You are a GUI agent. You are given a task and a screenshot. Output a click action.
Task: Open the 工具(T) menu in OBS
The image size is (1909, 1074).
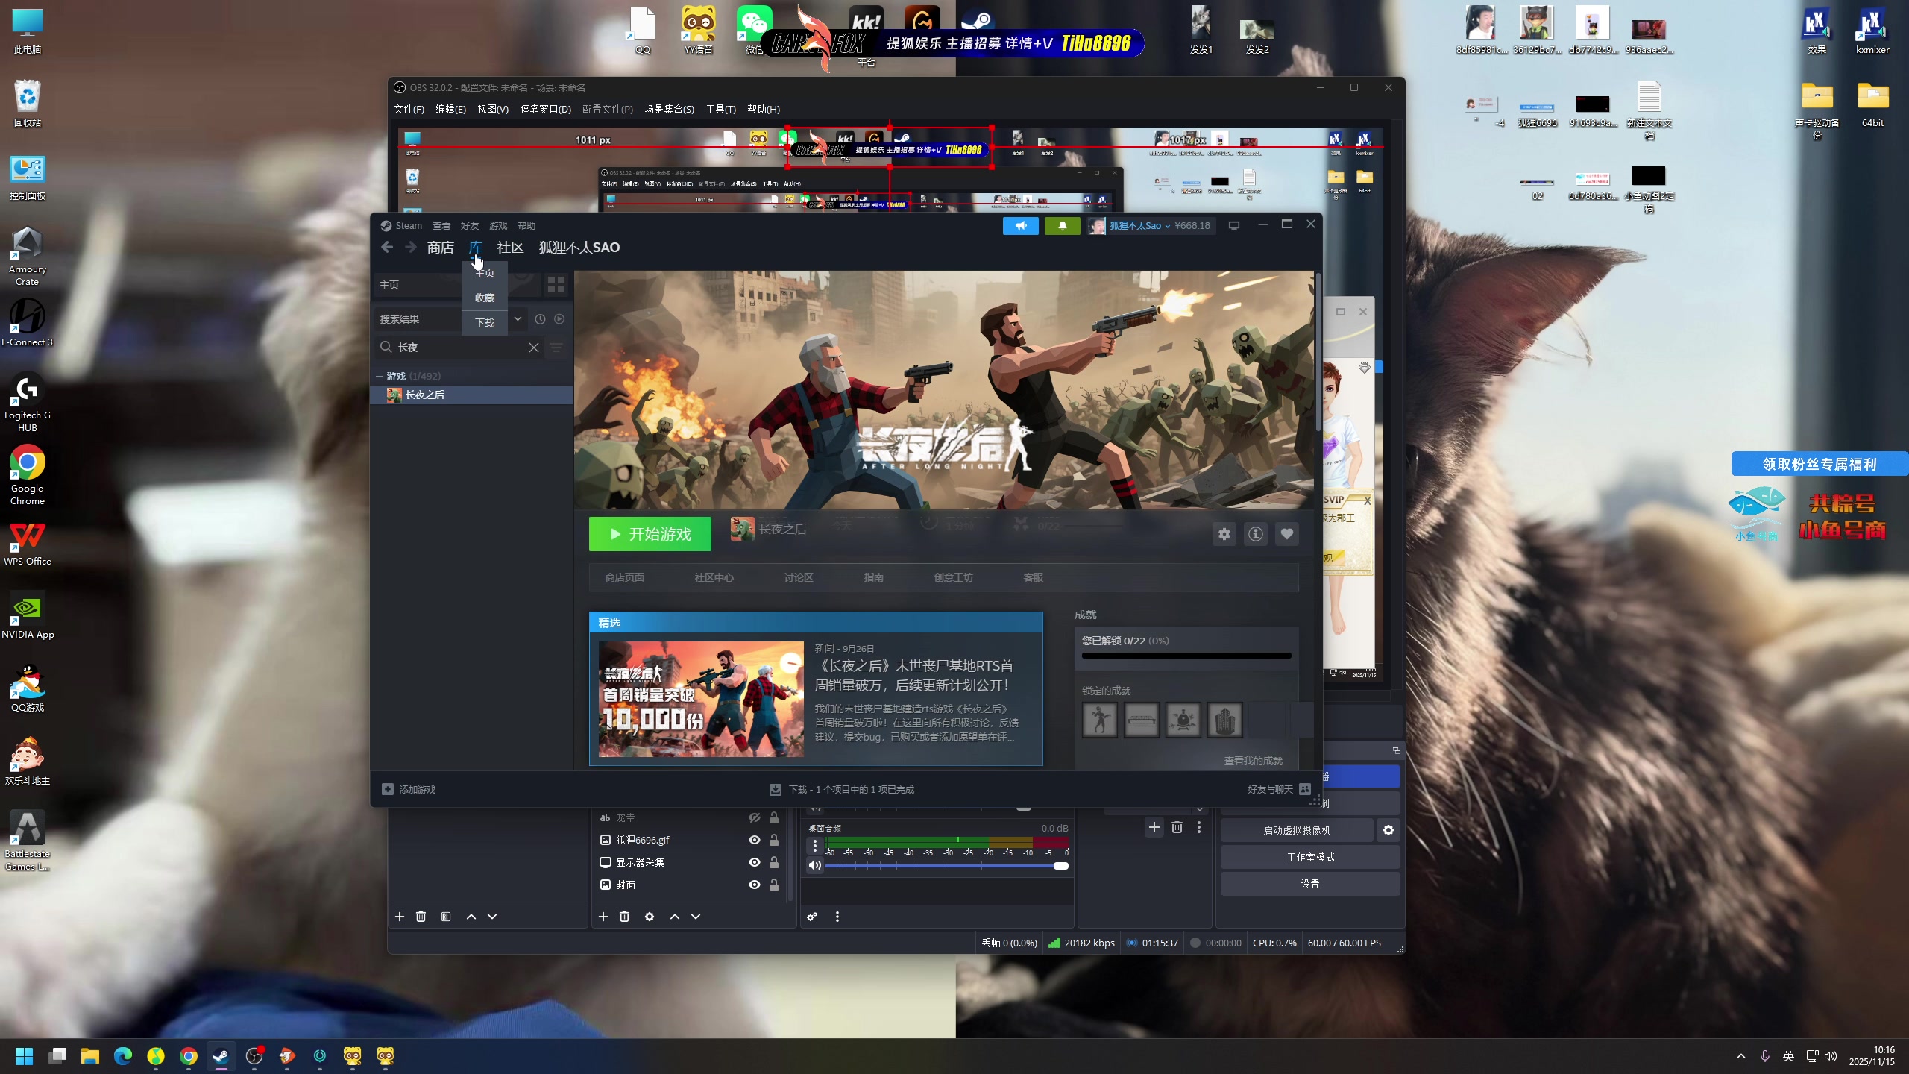[x=720, y=109]
